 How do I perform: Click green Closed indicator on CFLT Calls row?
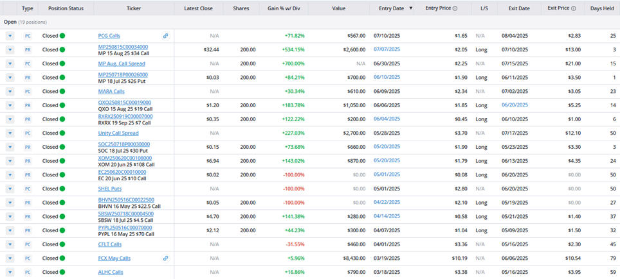[62, 244]
